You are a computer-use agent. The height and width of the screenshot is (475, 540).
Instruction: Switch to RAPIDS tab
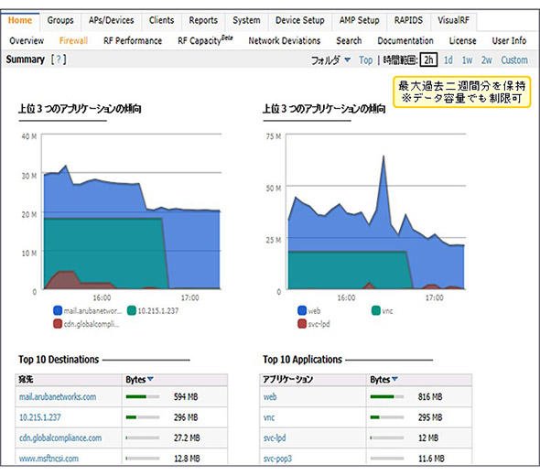pyautogui.click(x=408, y=20)
